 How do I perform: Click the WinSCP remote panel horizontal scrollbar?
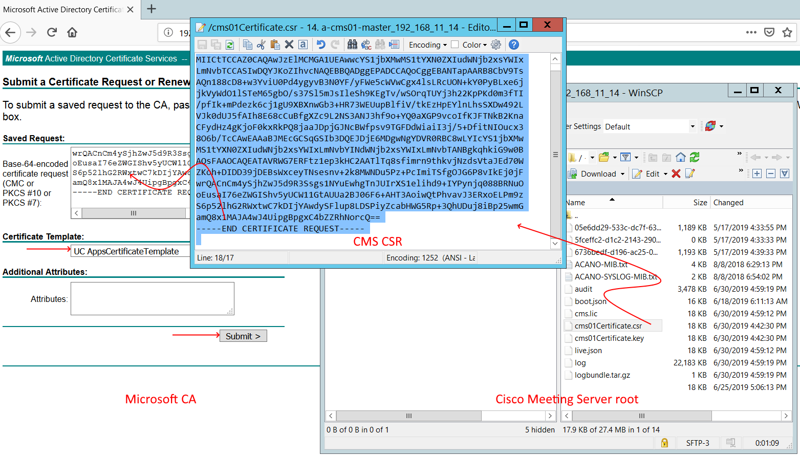coord(642,416)
